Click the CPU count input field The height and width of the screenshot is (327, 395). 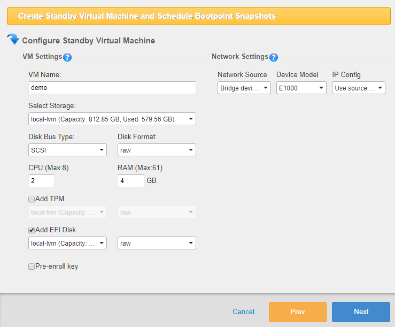(x=42, y=181)
